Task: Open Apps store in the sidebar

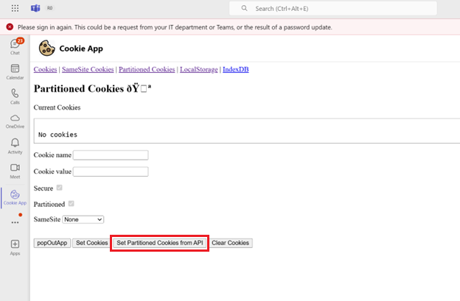Action: tap(15, 247)
